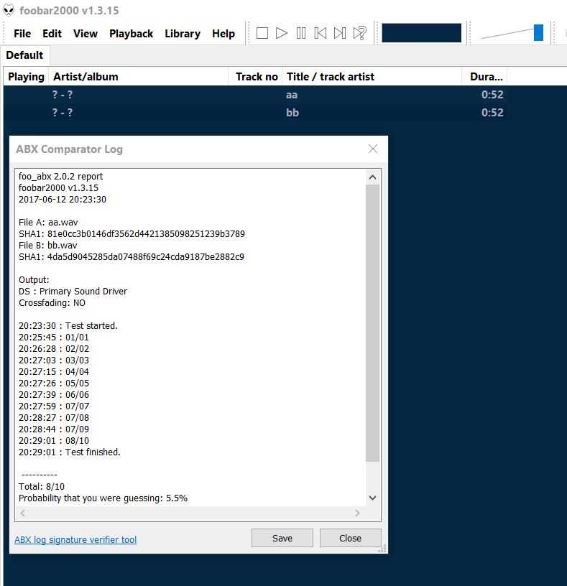Viewport: 567px width, 586px height.
Task: Open the ABX log signature verifier tool link
Action: coord(75,539)
